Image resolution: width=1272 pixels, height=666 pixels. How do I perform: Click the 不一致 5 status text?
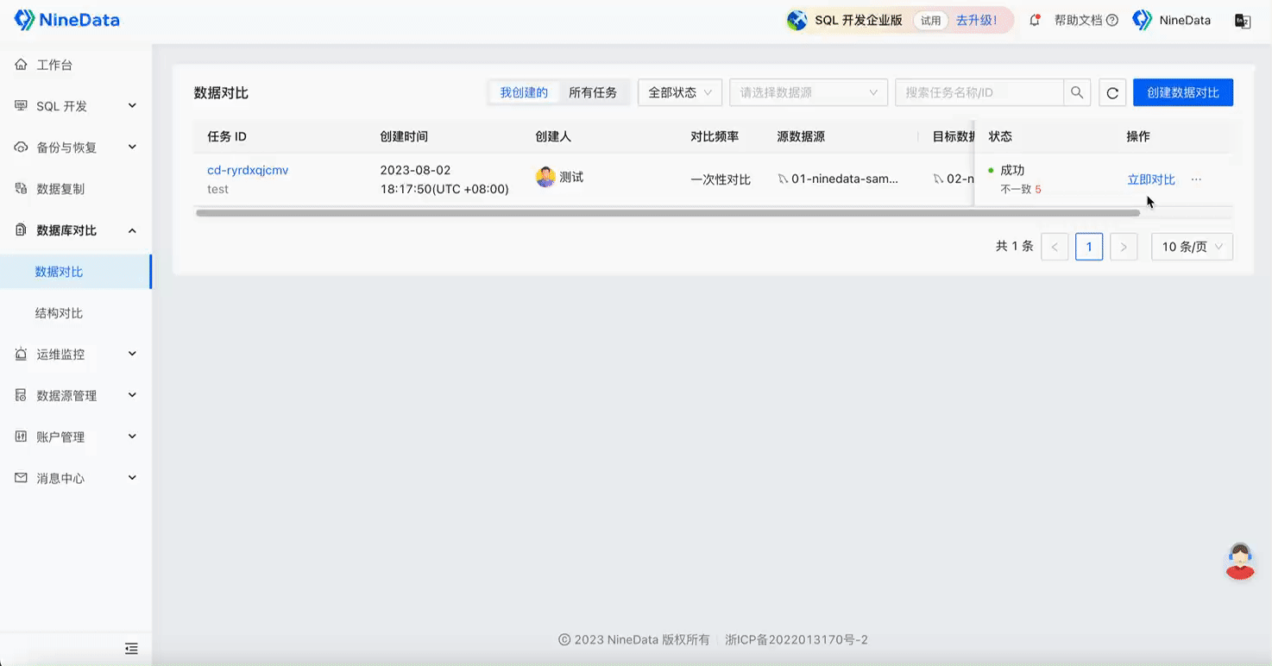(x=1021, y=189)
